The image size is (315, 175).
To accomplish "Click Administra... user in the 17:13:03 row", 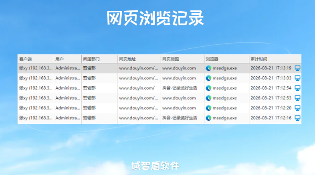I will point(68,78).
